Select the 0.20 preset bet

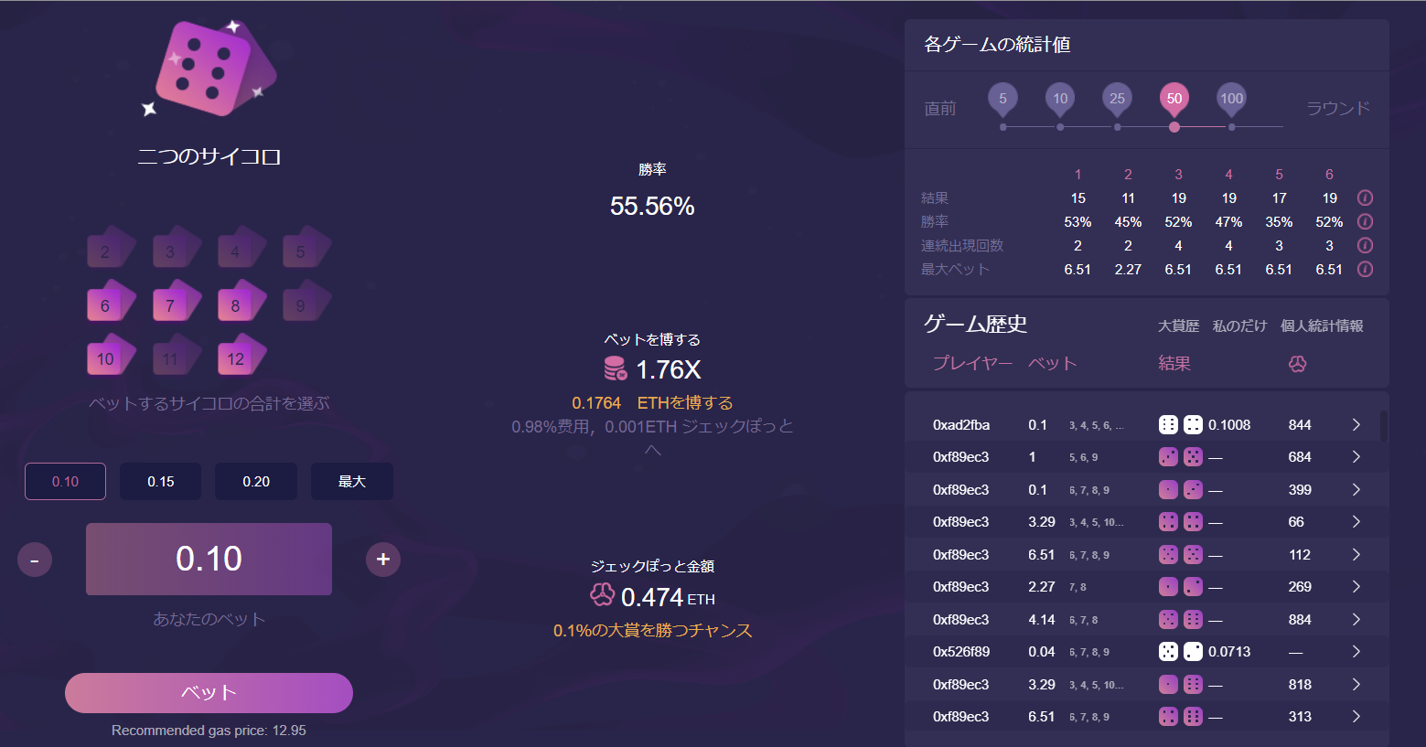256,482
